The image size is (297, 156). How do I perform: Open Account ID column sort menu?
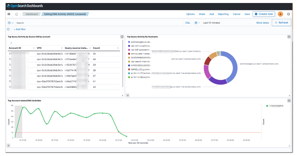pyautogui.click(x=34, y=48)
